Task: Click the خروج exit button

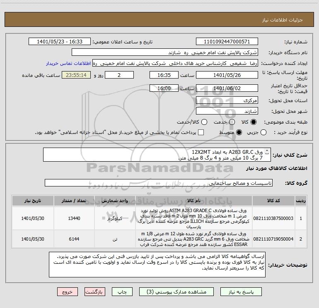Action: [x=68, y=292]
